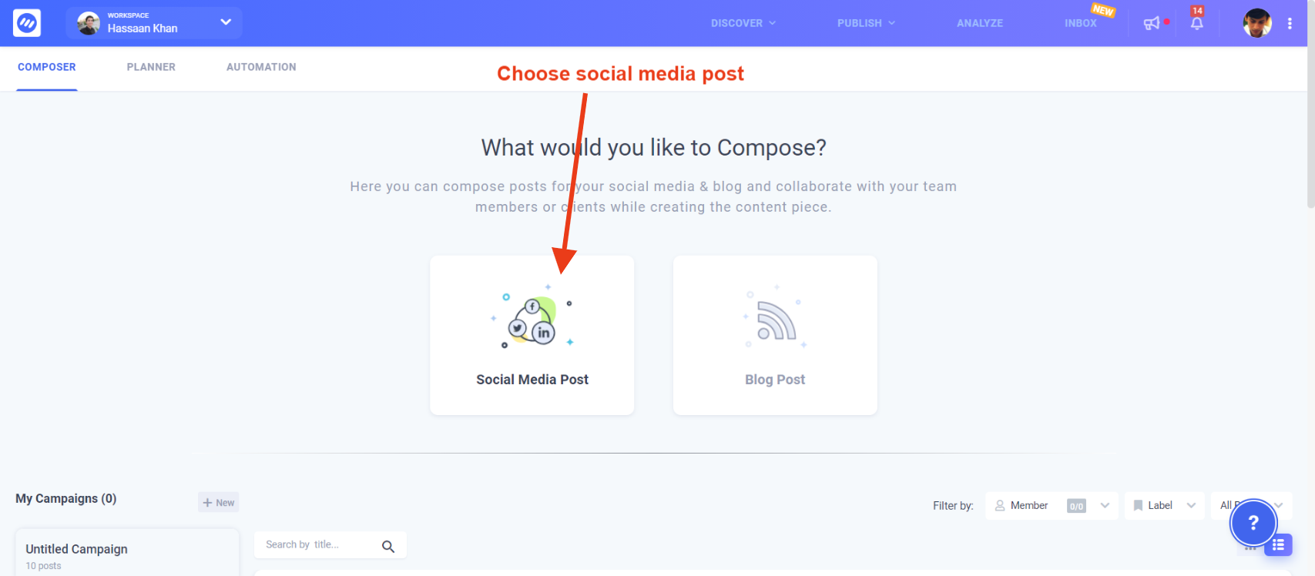
Task: Expand the Discover dropdown menu
Action: click(x=742, y=23)
